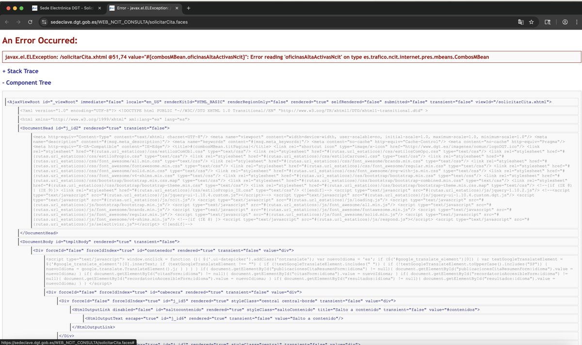Viewport: 582px width, 345px height.
Task: Close the 'Sede Electrónica DGT' tab
Action: point(99,8)
